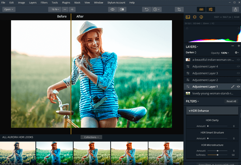Toggle visibility of the a-beautiful-indian-woman layer
Screen dimensions: 241x165
238,60
